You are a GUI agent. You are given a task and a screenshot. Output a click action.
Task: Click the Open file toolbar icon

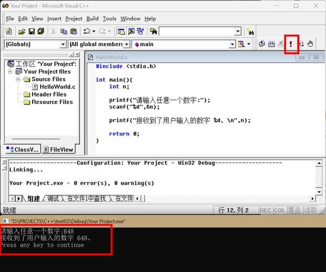pos(22,32)
